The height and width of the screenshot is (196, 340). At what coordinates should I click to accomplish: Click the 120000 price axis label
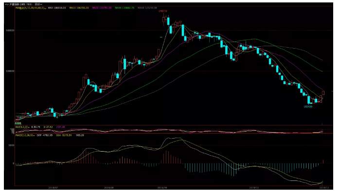[x=10, y=71]
